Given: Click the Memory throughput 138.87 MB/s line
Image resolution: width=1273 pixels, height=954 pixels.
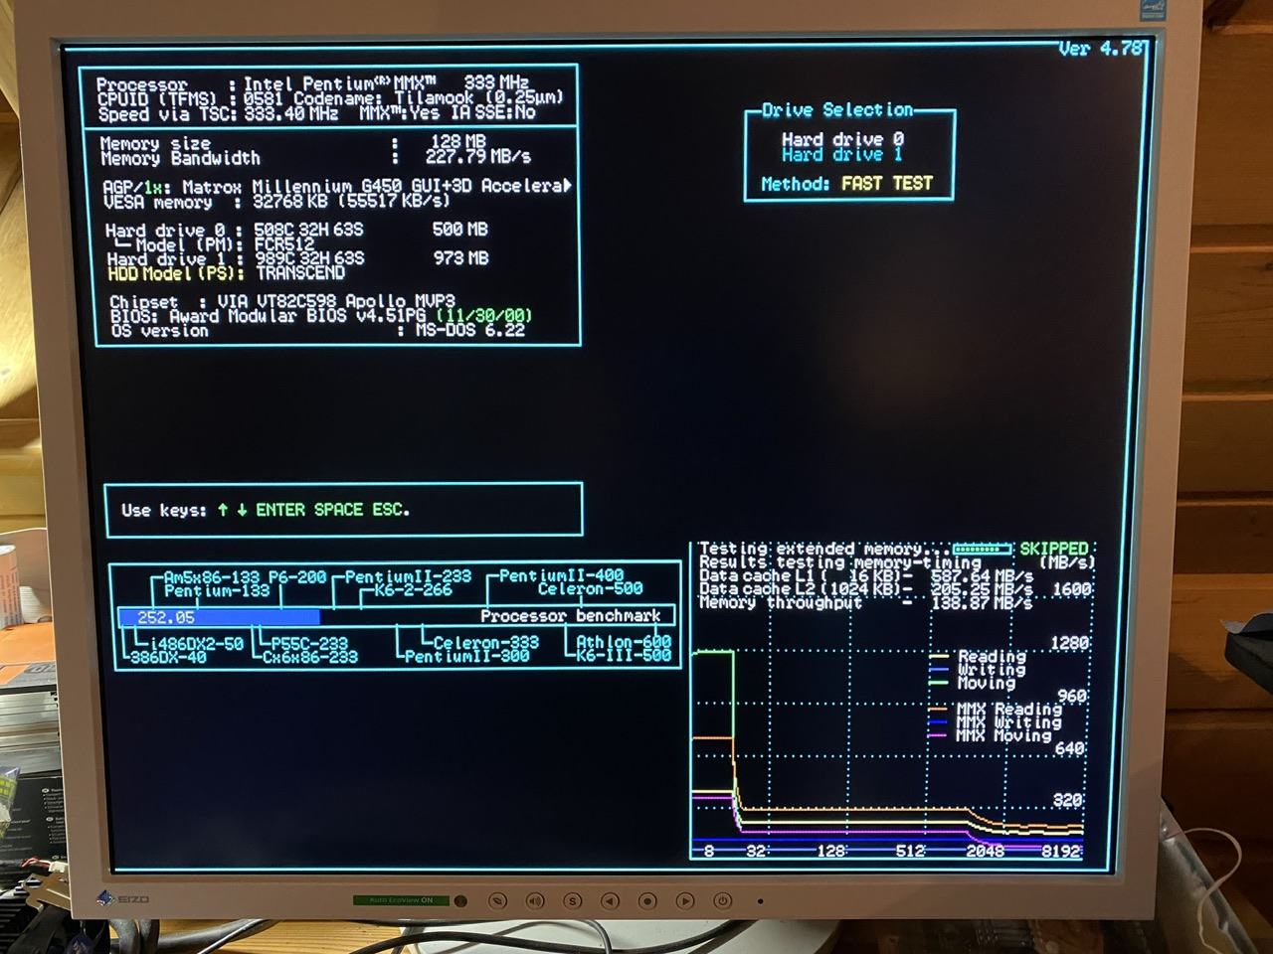Looking at the screenshot, I should [x=865, y=603].
